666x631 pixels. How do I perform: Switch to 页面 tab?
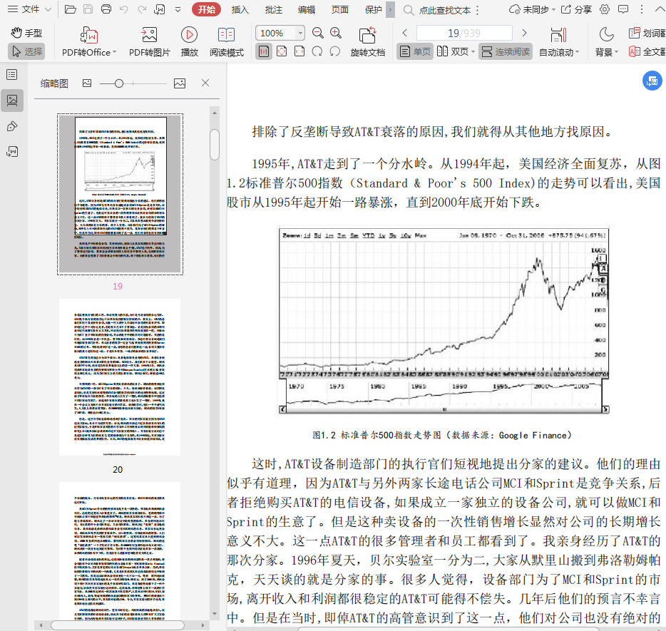[x=340, y=9]
